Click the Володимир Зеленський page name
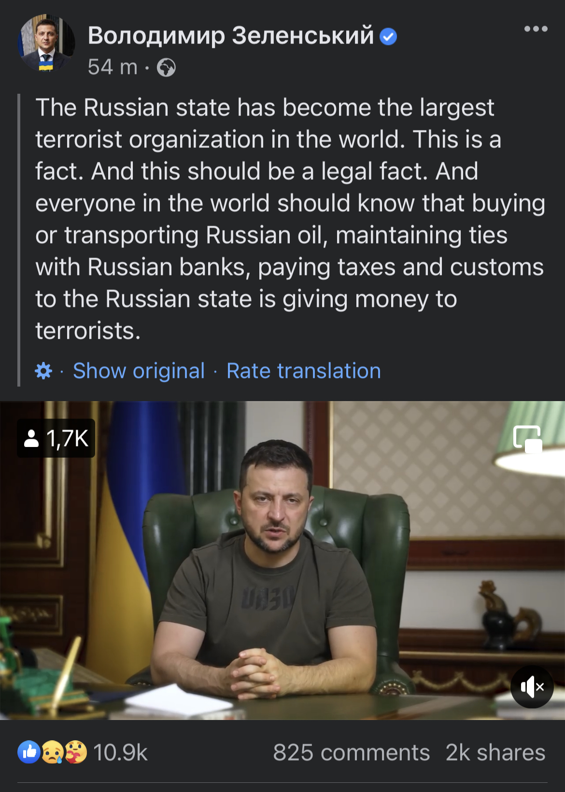Screen dimensions: 565x792 231,35
